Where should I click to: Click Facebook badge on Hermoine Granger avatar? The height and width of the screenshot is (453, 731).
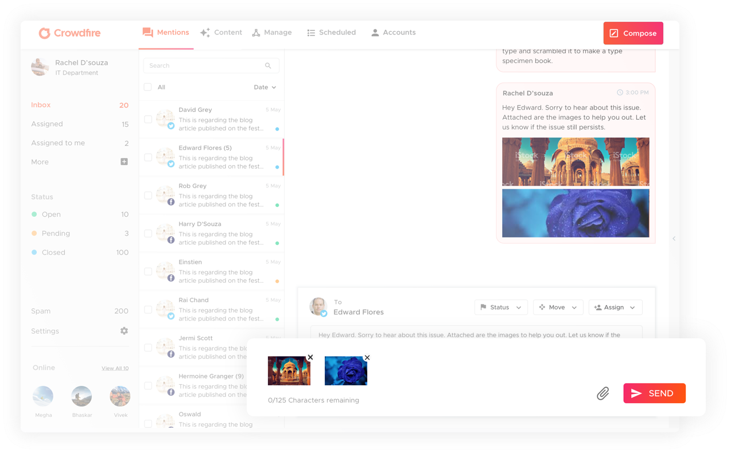tap(171, 392)
